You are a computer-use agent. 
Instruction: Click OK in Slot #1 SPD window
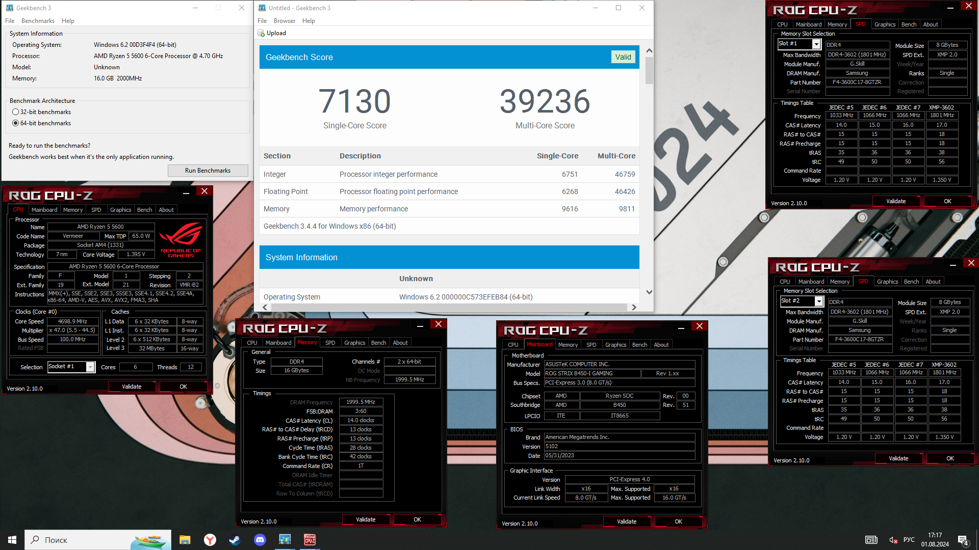(947, 201)
